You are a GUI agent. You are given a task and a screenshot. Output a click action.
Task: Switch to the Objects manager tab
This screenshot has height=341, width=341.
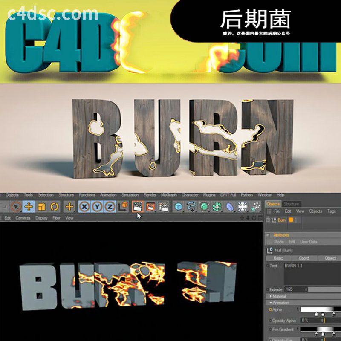coord(273,204)
